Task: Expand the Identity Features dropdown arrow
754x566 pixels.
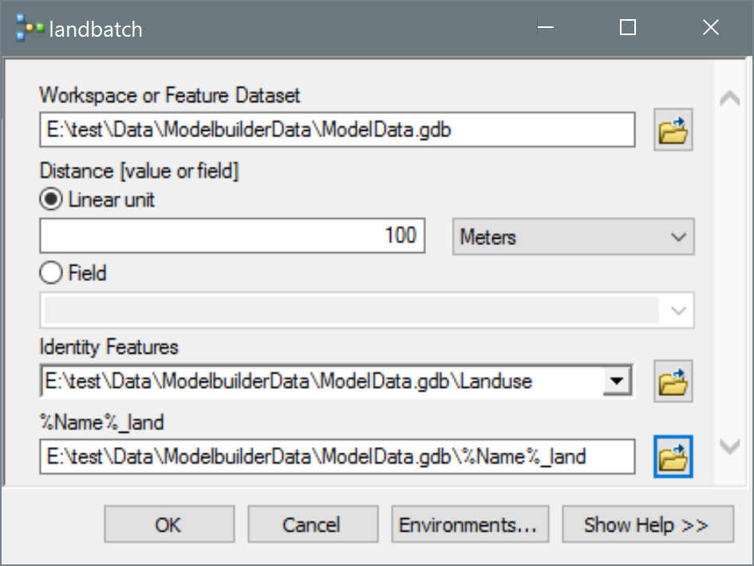Action: 615,382
